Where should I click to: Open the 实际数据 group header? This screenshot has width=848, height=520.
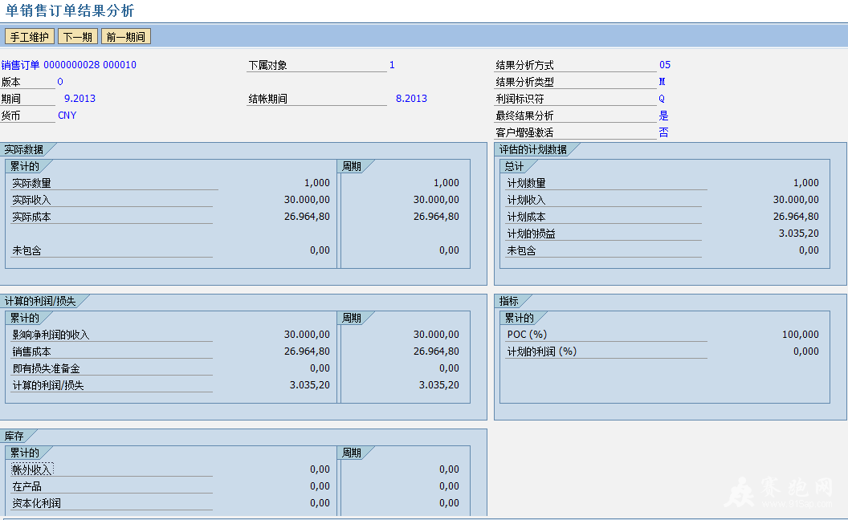coord(24,150)
